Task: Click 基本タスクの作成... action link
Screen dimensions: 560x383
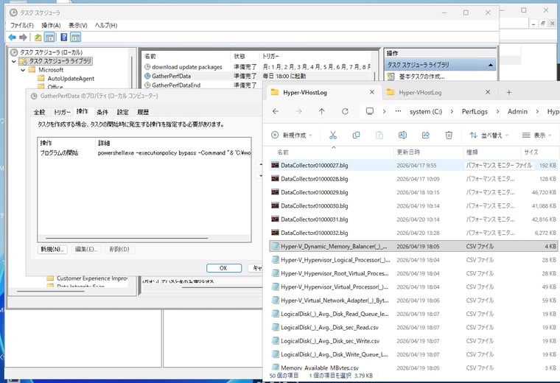Action: point(421,77)
